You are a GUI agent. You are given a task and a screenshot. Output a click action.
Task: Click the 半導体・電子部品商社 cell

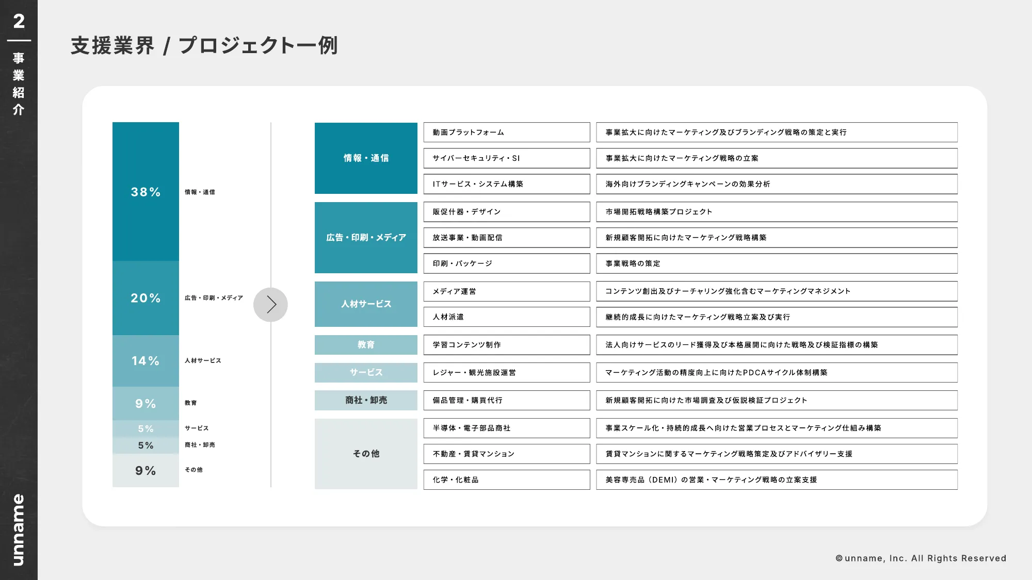pyautogui.click(x=507, y=428)
